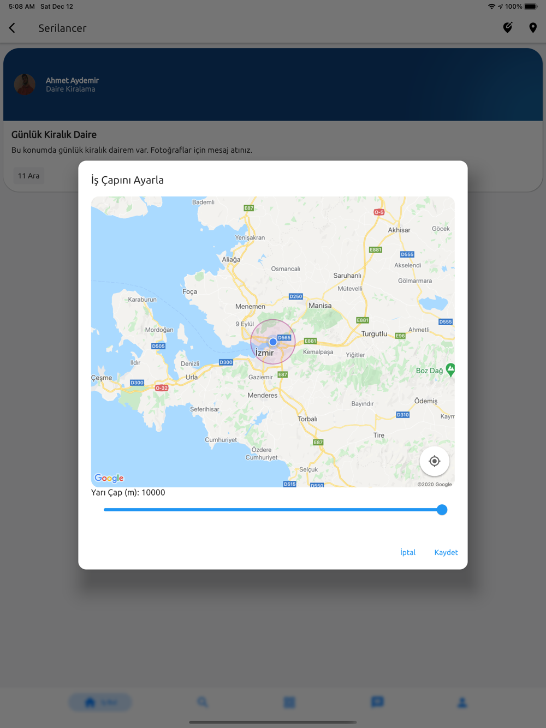
Task: Tap the Ödemiş label on the map
Action: click(x=426, y=401)
